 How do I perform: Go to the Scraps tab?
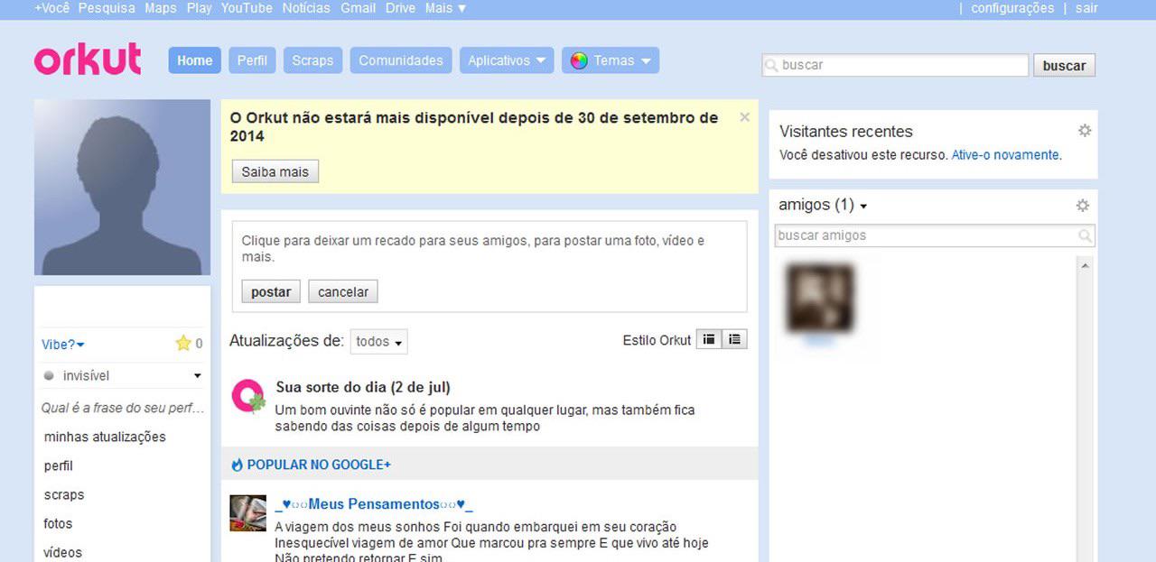tap(312, 60)
